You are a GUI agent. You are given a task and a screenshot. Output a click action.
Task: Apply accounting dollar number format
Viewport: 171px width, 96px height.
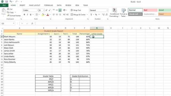pos(91,15)
